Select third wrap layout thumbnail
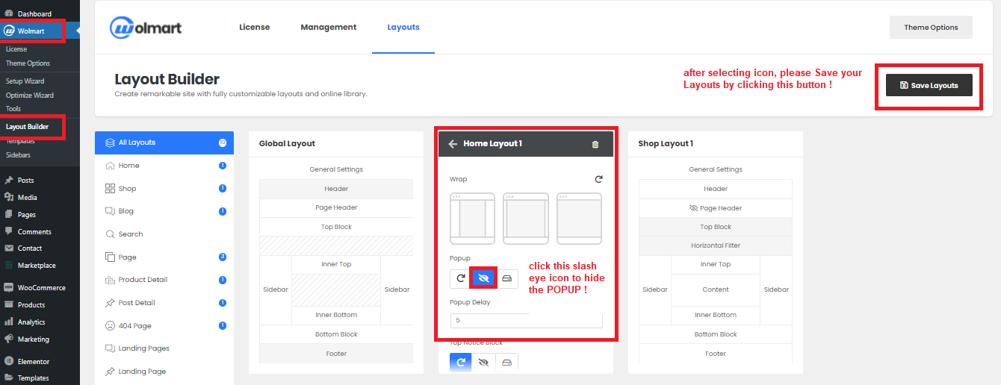The height and width of the screenshot is (385, 1001). point(579,219)
